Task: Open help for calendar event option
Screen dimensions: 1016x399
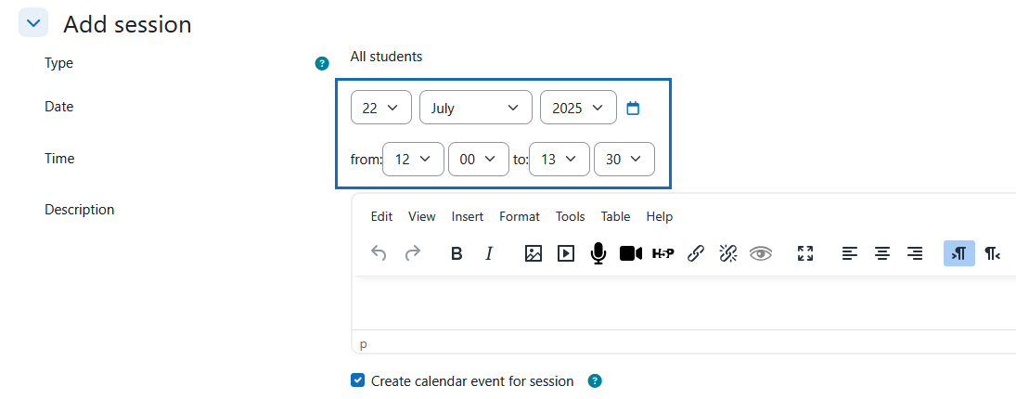Action: pyautogui.click(x=594, y=380)
